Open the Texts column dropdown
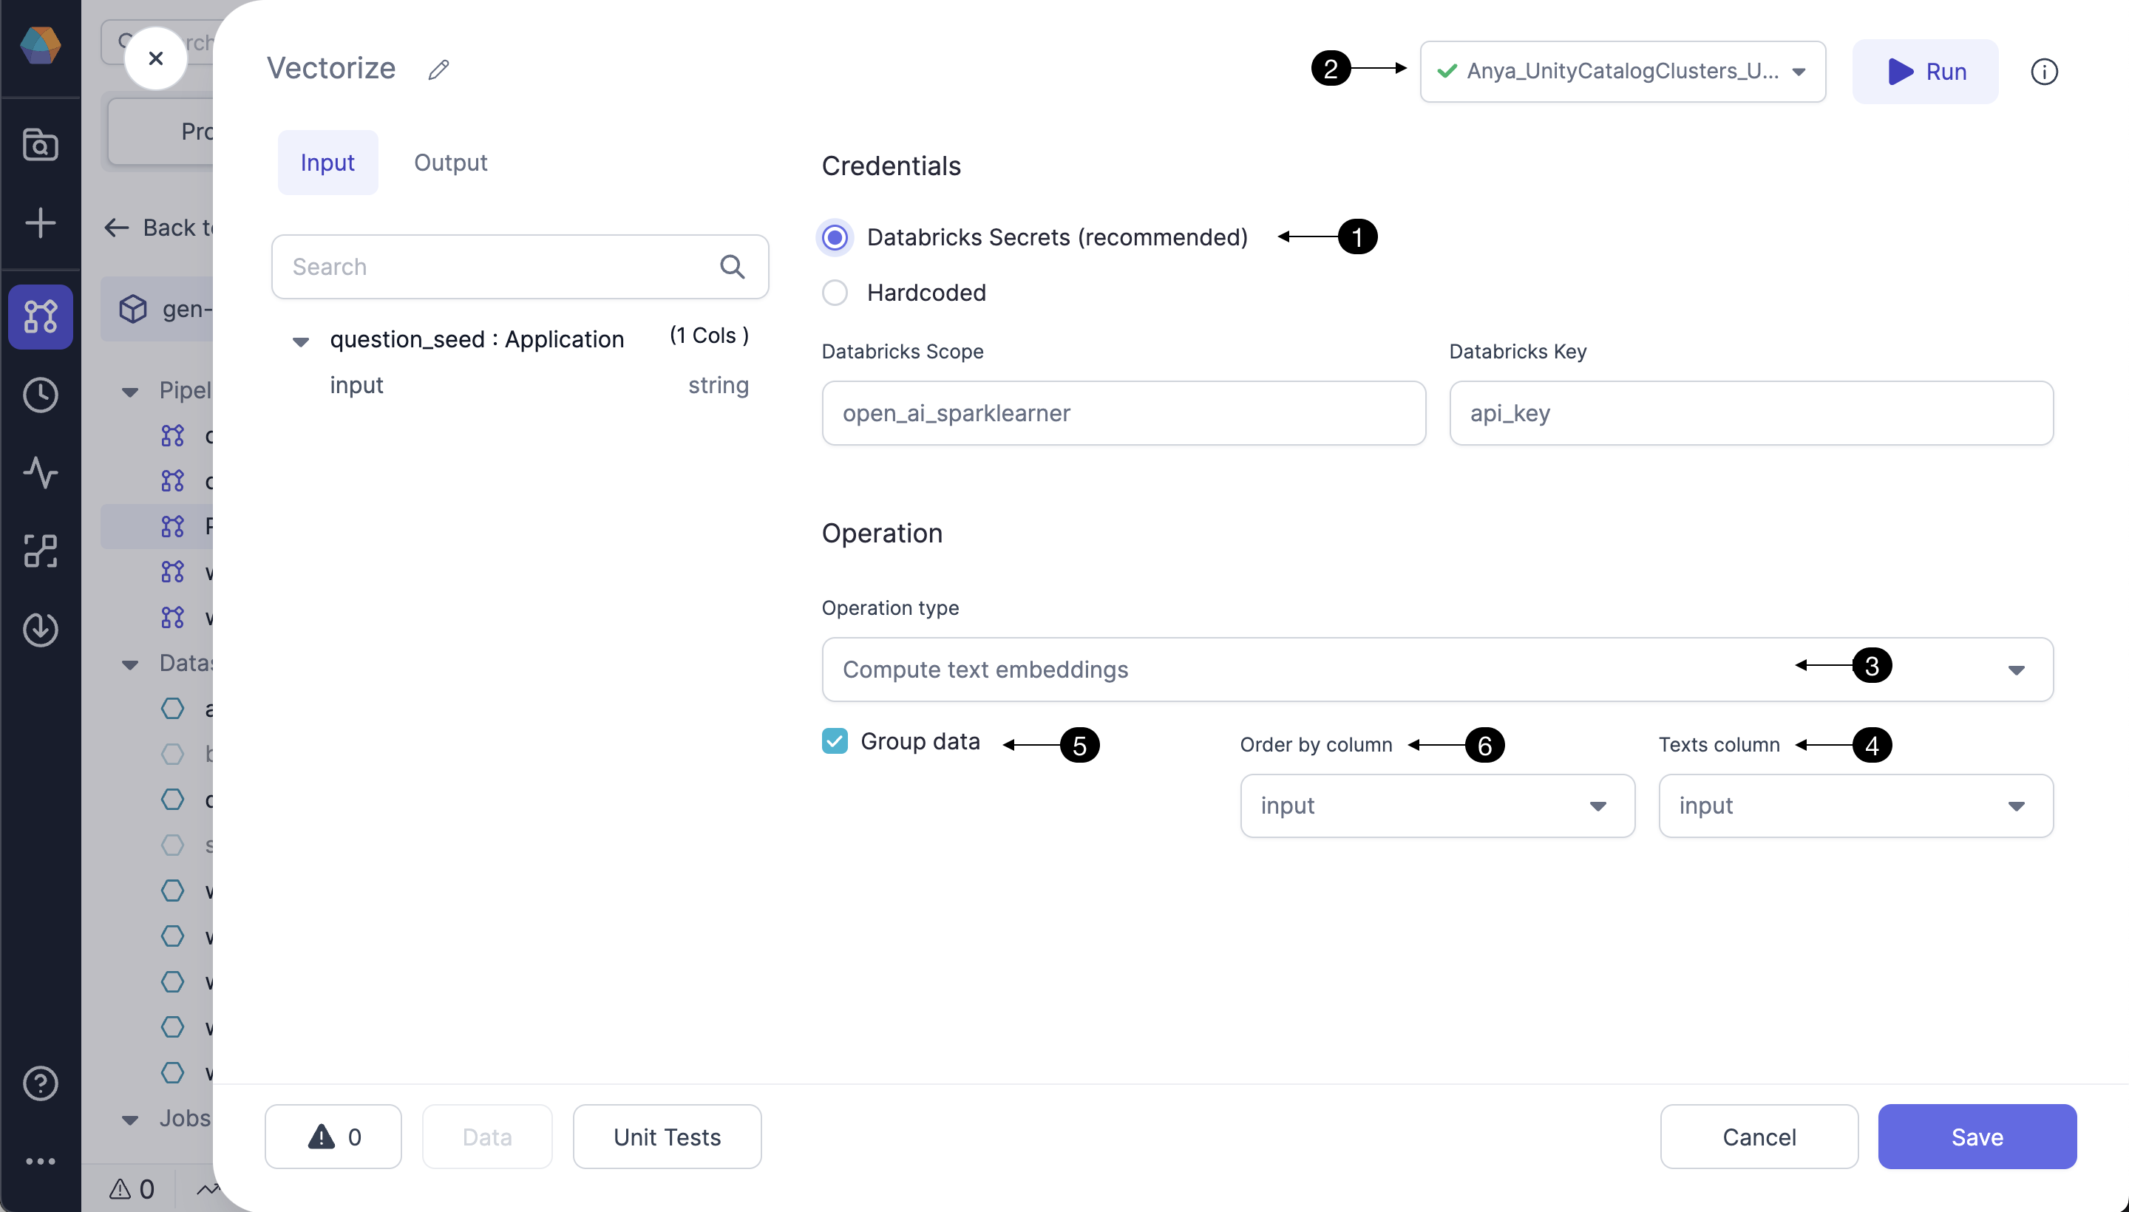Viewport: 2129px width, 1212px height. [1855, 806]
